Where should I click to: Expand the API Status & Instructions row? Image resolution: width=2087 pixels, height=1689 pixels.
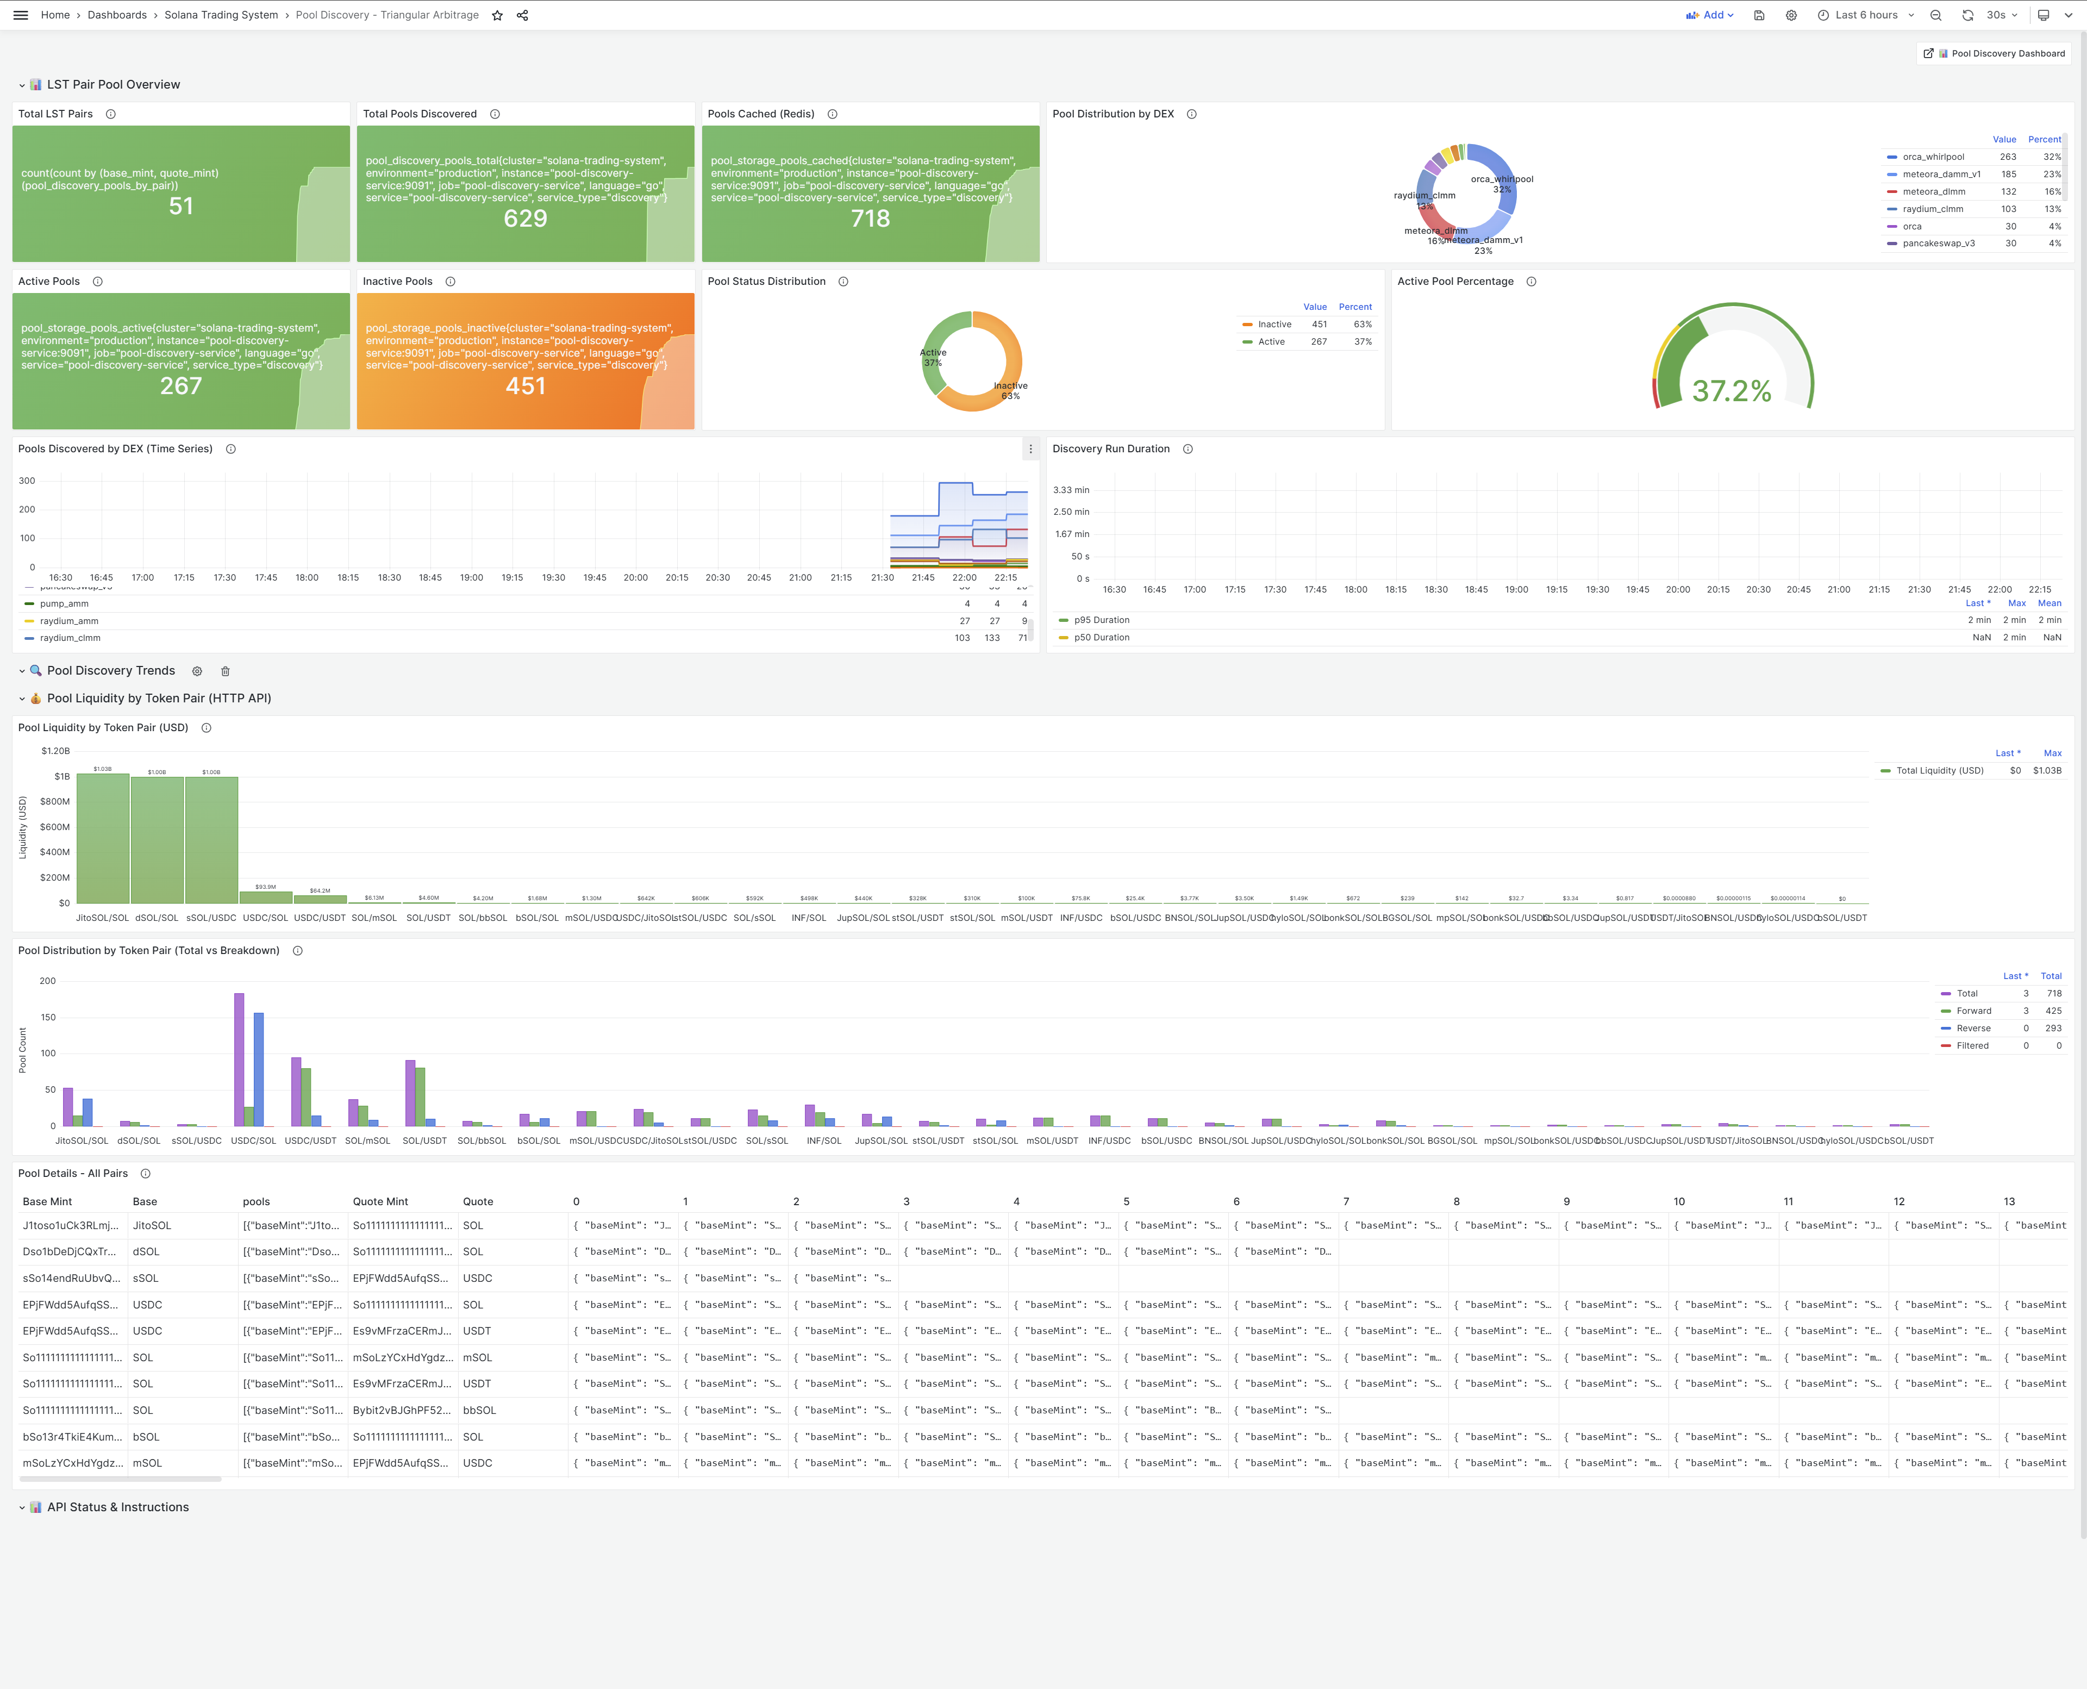point(22,1506)
